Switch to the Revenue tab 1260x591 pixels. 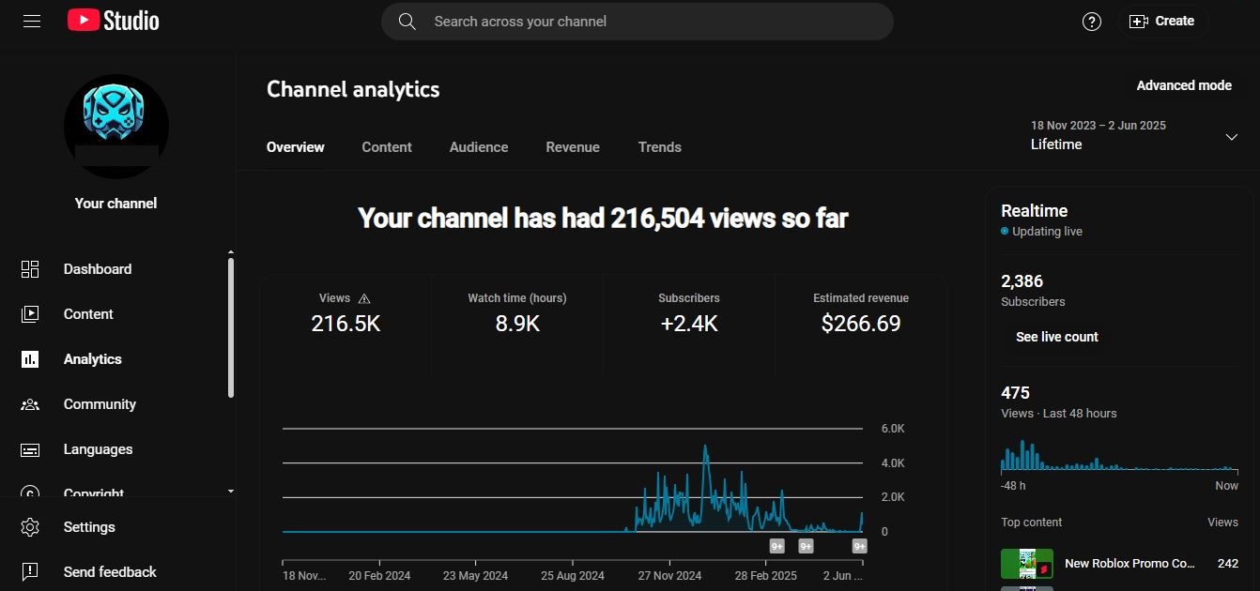point(573,147)
